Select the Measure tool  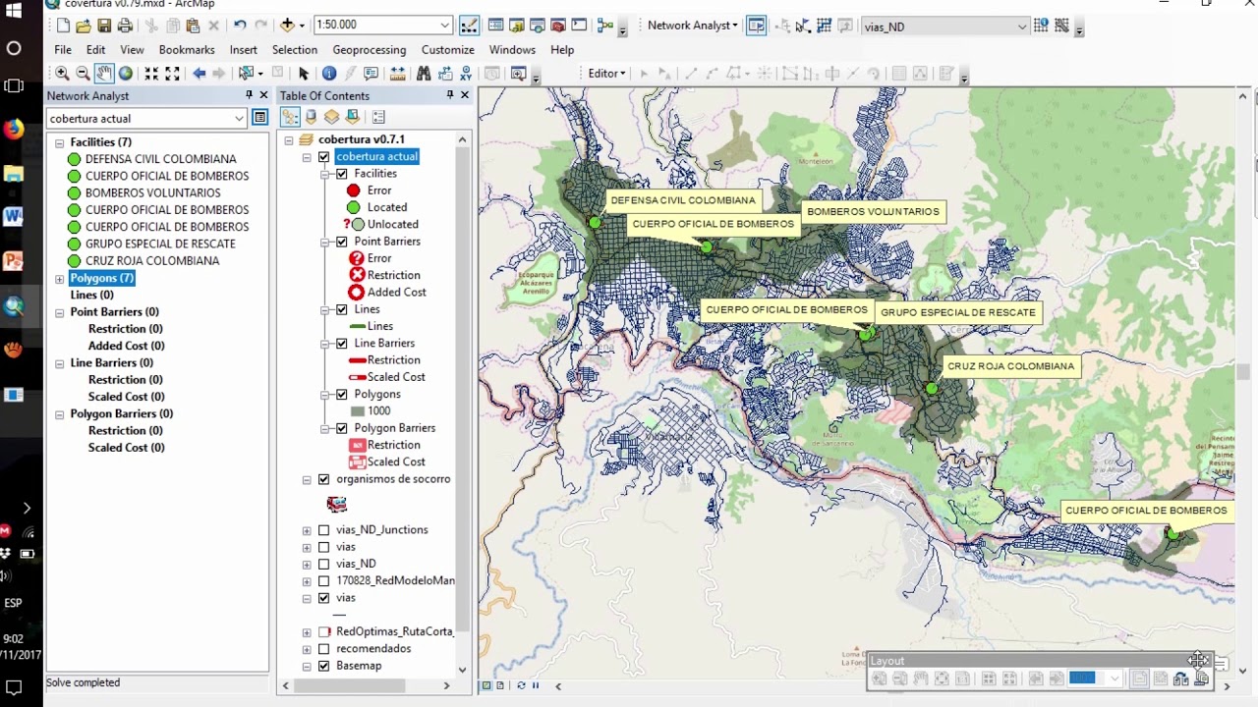coord(397,74)
